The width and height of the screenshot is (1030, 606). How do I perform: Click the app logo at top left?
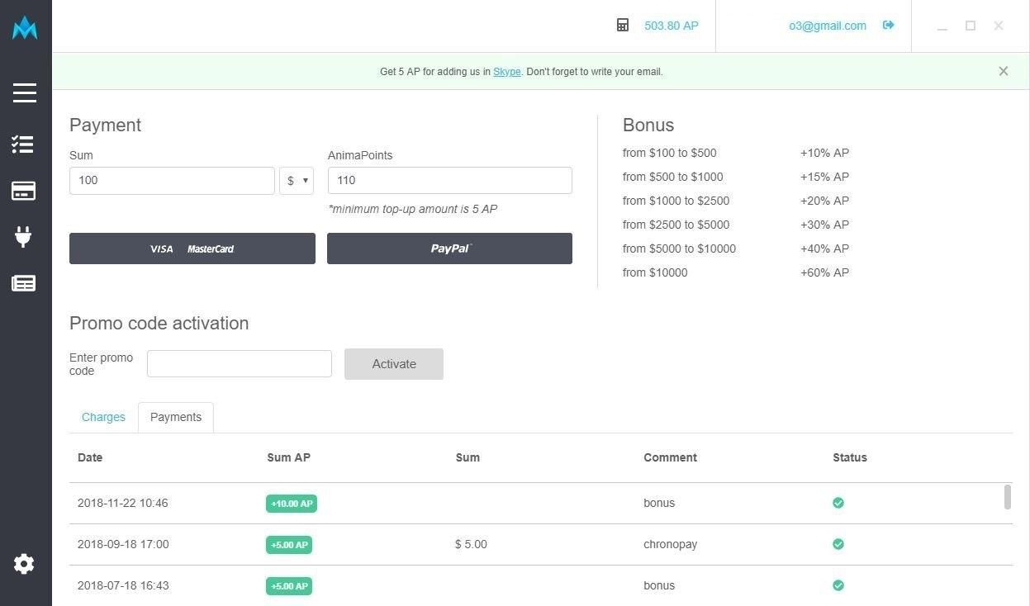[x=25, y=28]
